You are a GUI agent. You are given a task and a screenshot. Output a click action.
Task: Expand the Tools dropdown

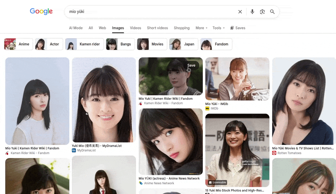pos(218,28)
